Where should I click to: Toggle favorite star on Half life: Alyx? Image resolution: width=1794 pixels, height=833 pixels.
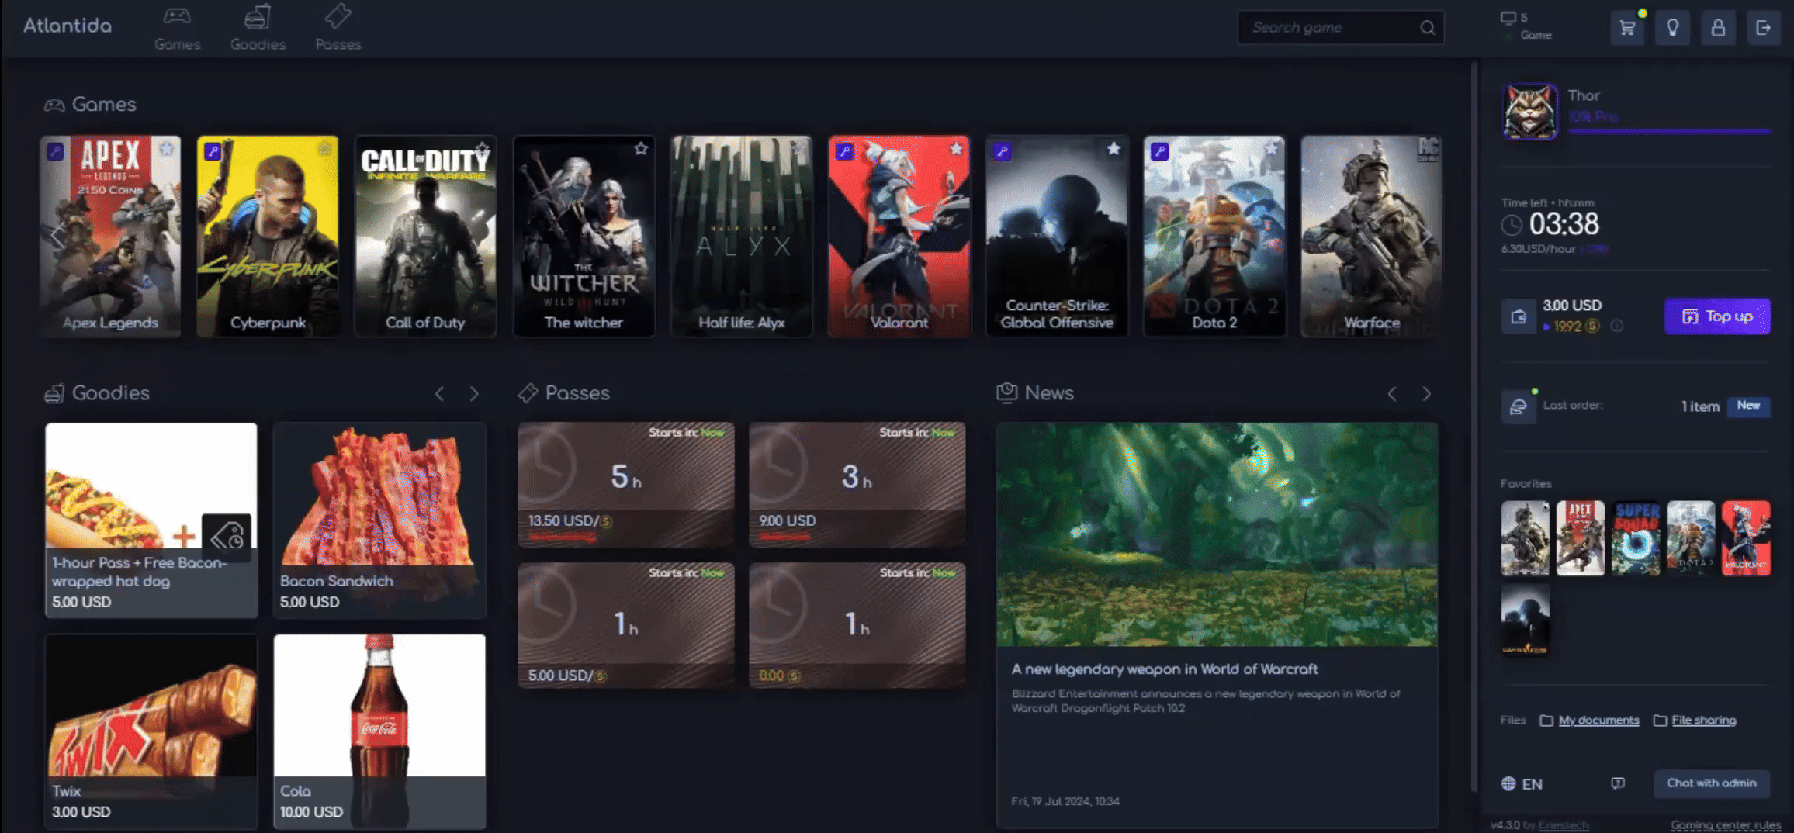click(x=798, y=148)
